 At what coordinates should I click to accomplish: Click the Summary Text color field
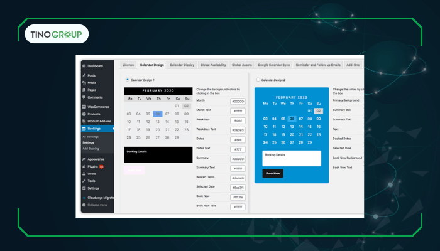coord(238,169)
